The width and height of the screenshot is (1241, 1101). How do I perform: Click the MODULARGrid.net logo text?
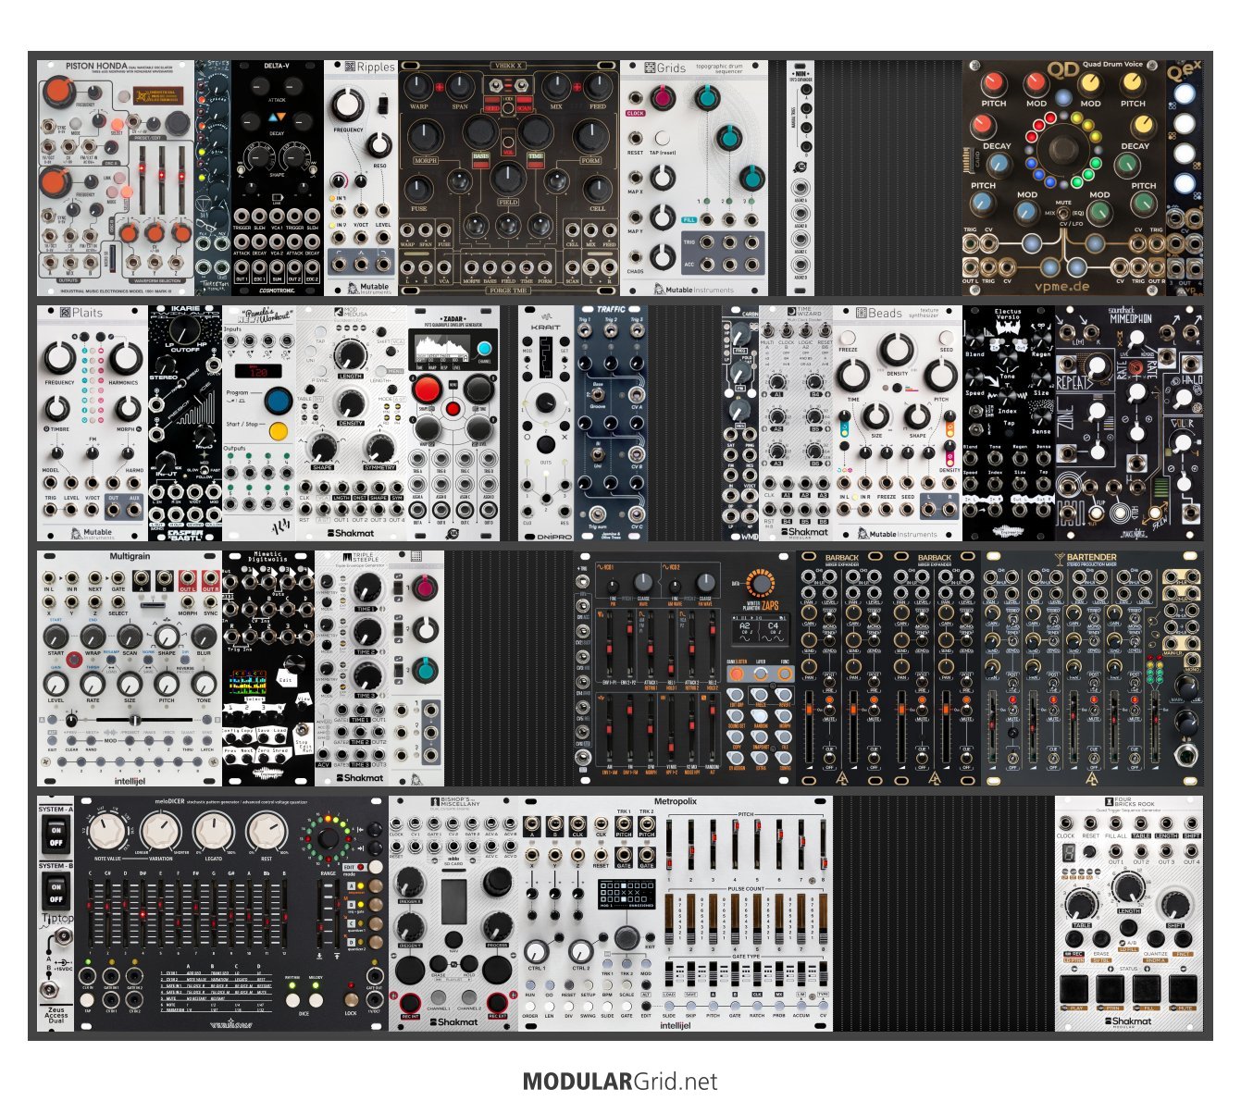click(x=620, y=1081)
